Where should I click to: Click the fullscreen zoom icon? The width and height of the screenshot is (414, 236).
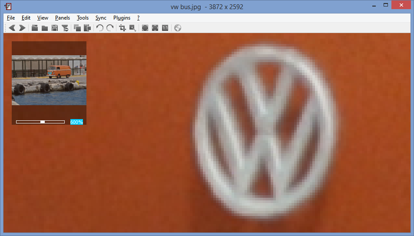[155, 28]
